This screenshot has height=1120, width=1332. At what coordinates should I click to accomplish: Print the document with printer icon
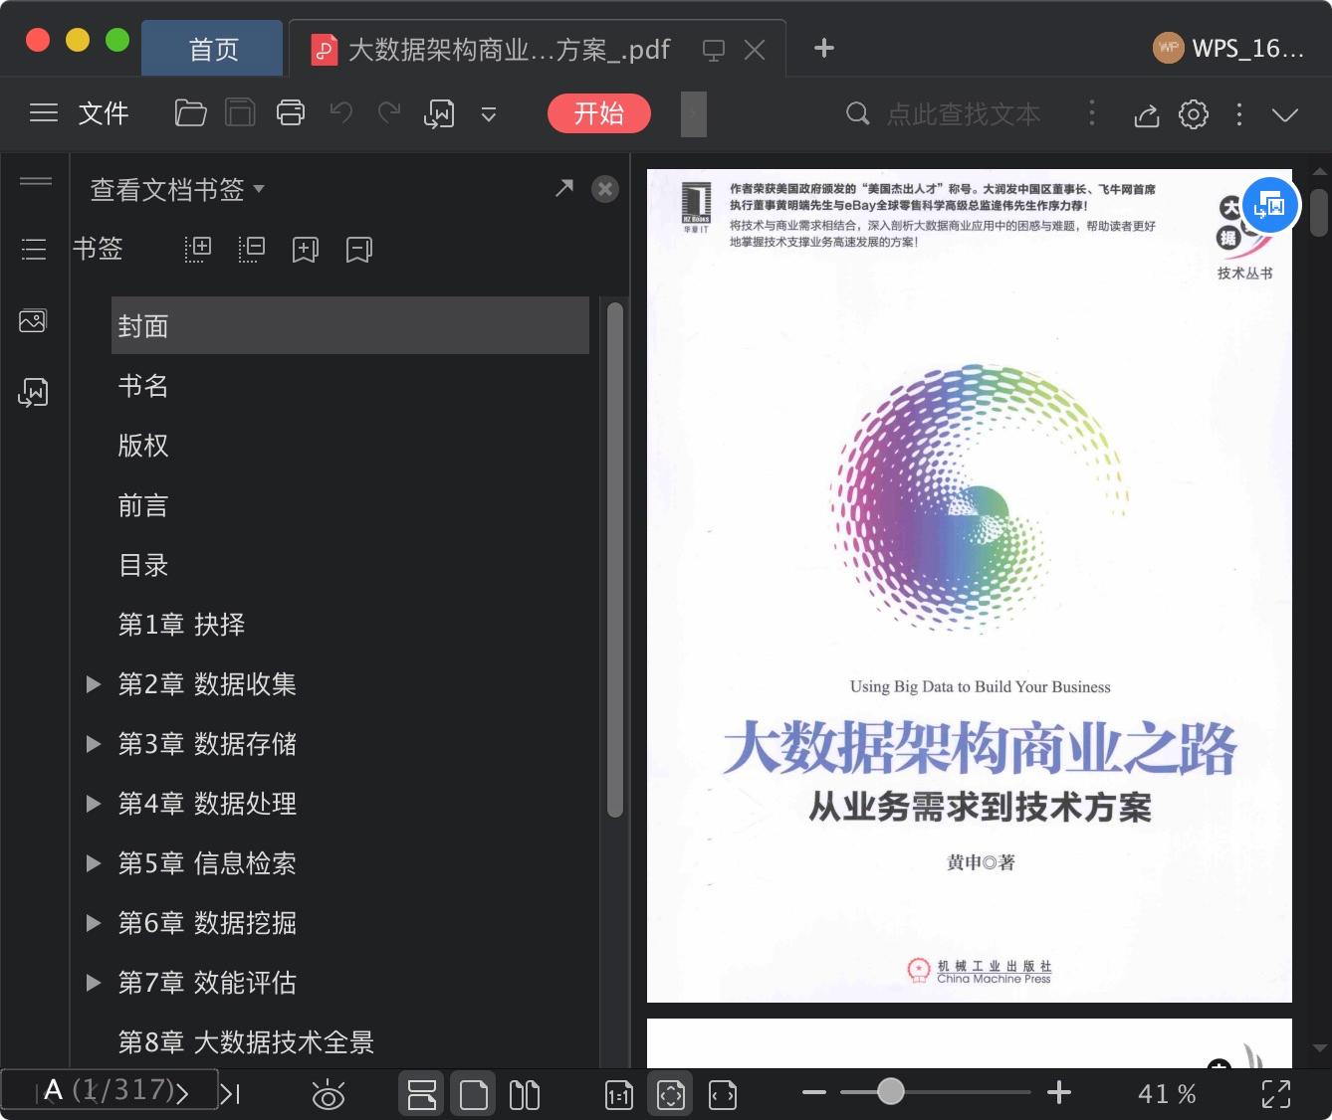pos(291,113)
